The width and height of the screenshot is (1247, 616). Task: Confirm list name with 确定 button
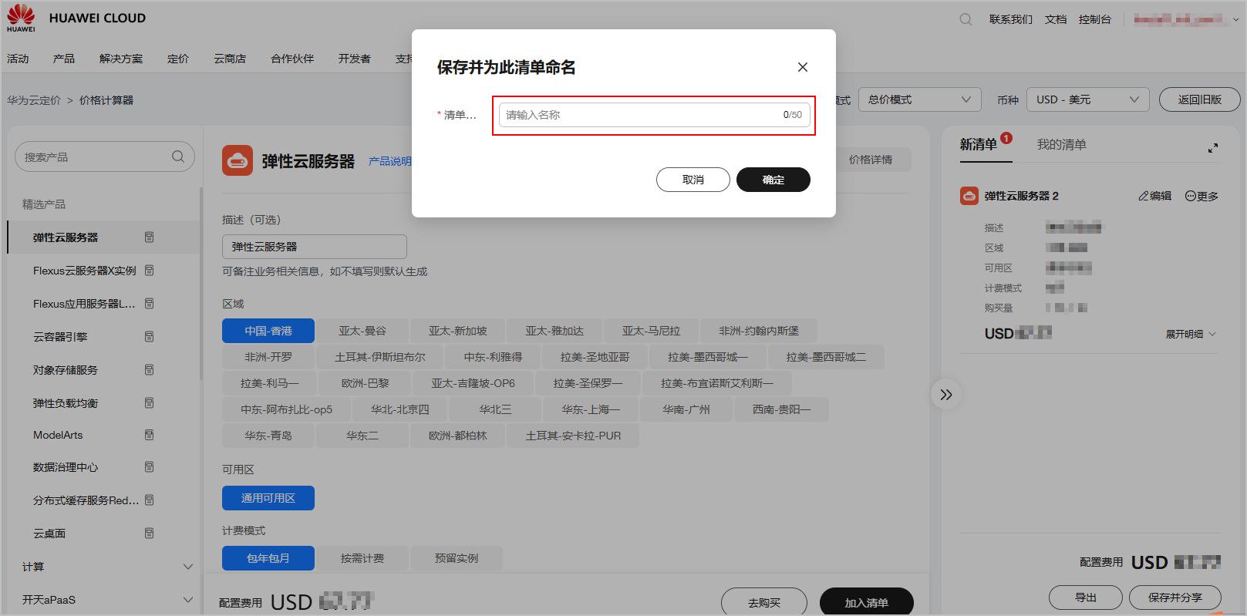[x=773, y=180]
